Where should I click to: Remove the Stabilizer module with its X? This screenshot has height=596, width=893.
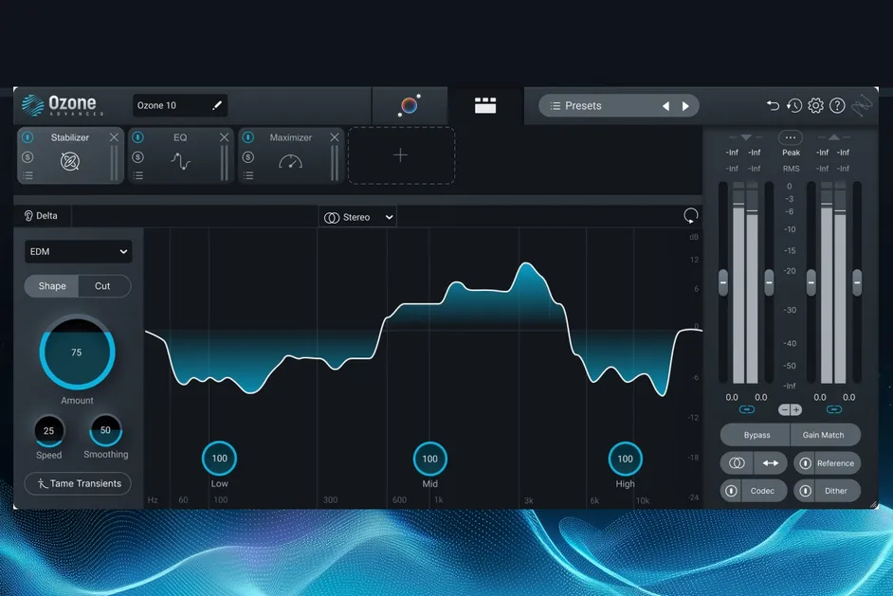114,137
